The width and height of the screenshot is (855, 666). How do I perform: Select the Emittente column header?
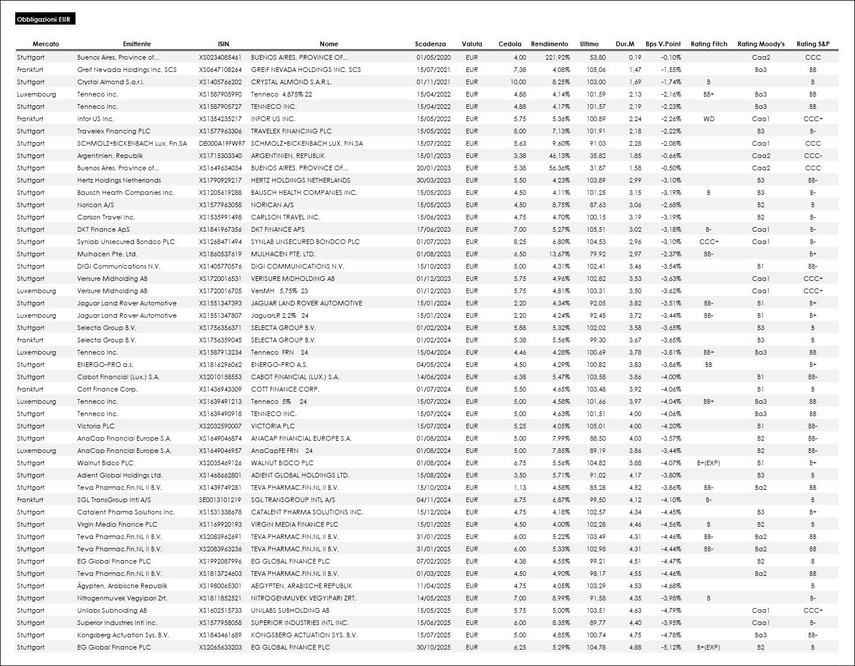pos(137,44)
